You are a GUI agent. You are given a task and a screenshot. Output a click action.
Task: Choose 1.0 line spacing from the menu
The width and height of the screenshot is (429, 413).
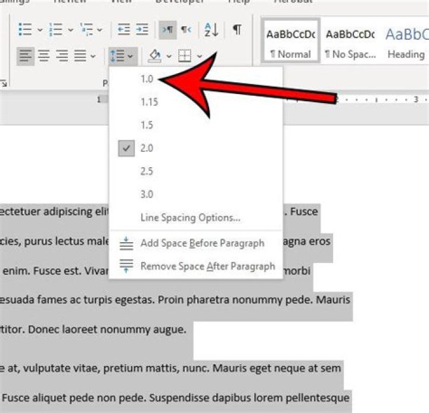tap(147, 79)
